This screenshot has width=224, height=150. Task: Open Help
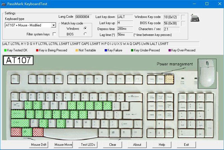(162, 145)
